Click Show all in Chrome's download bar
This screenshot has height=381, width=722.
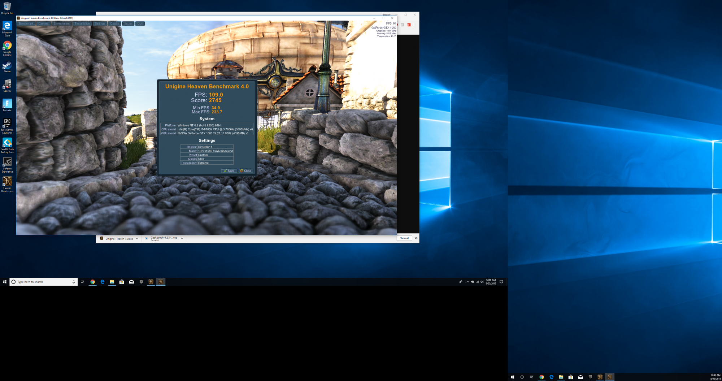(x=404, y=238)
